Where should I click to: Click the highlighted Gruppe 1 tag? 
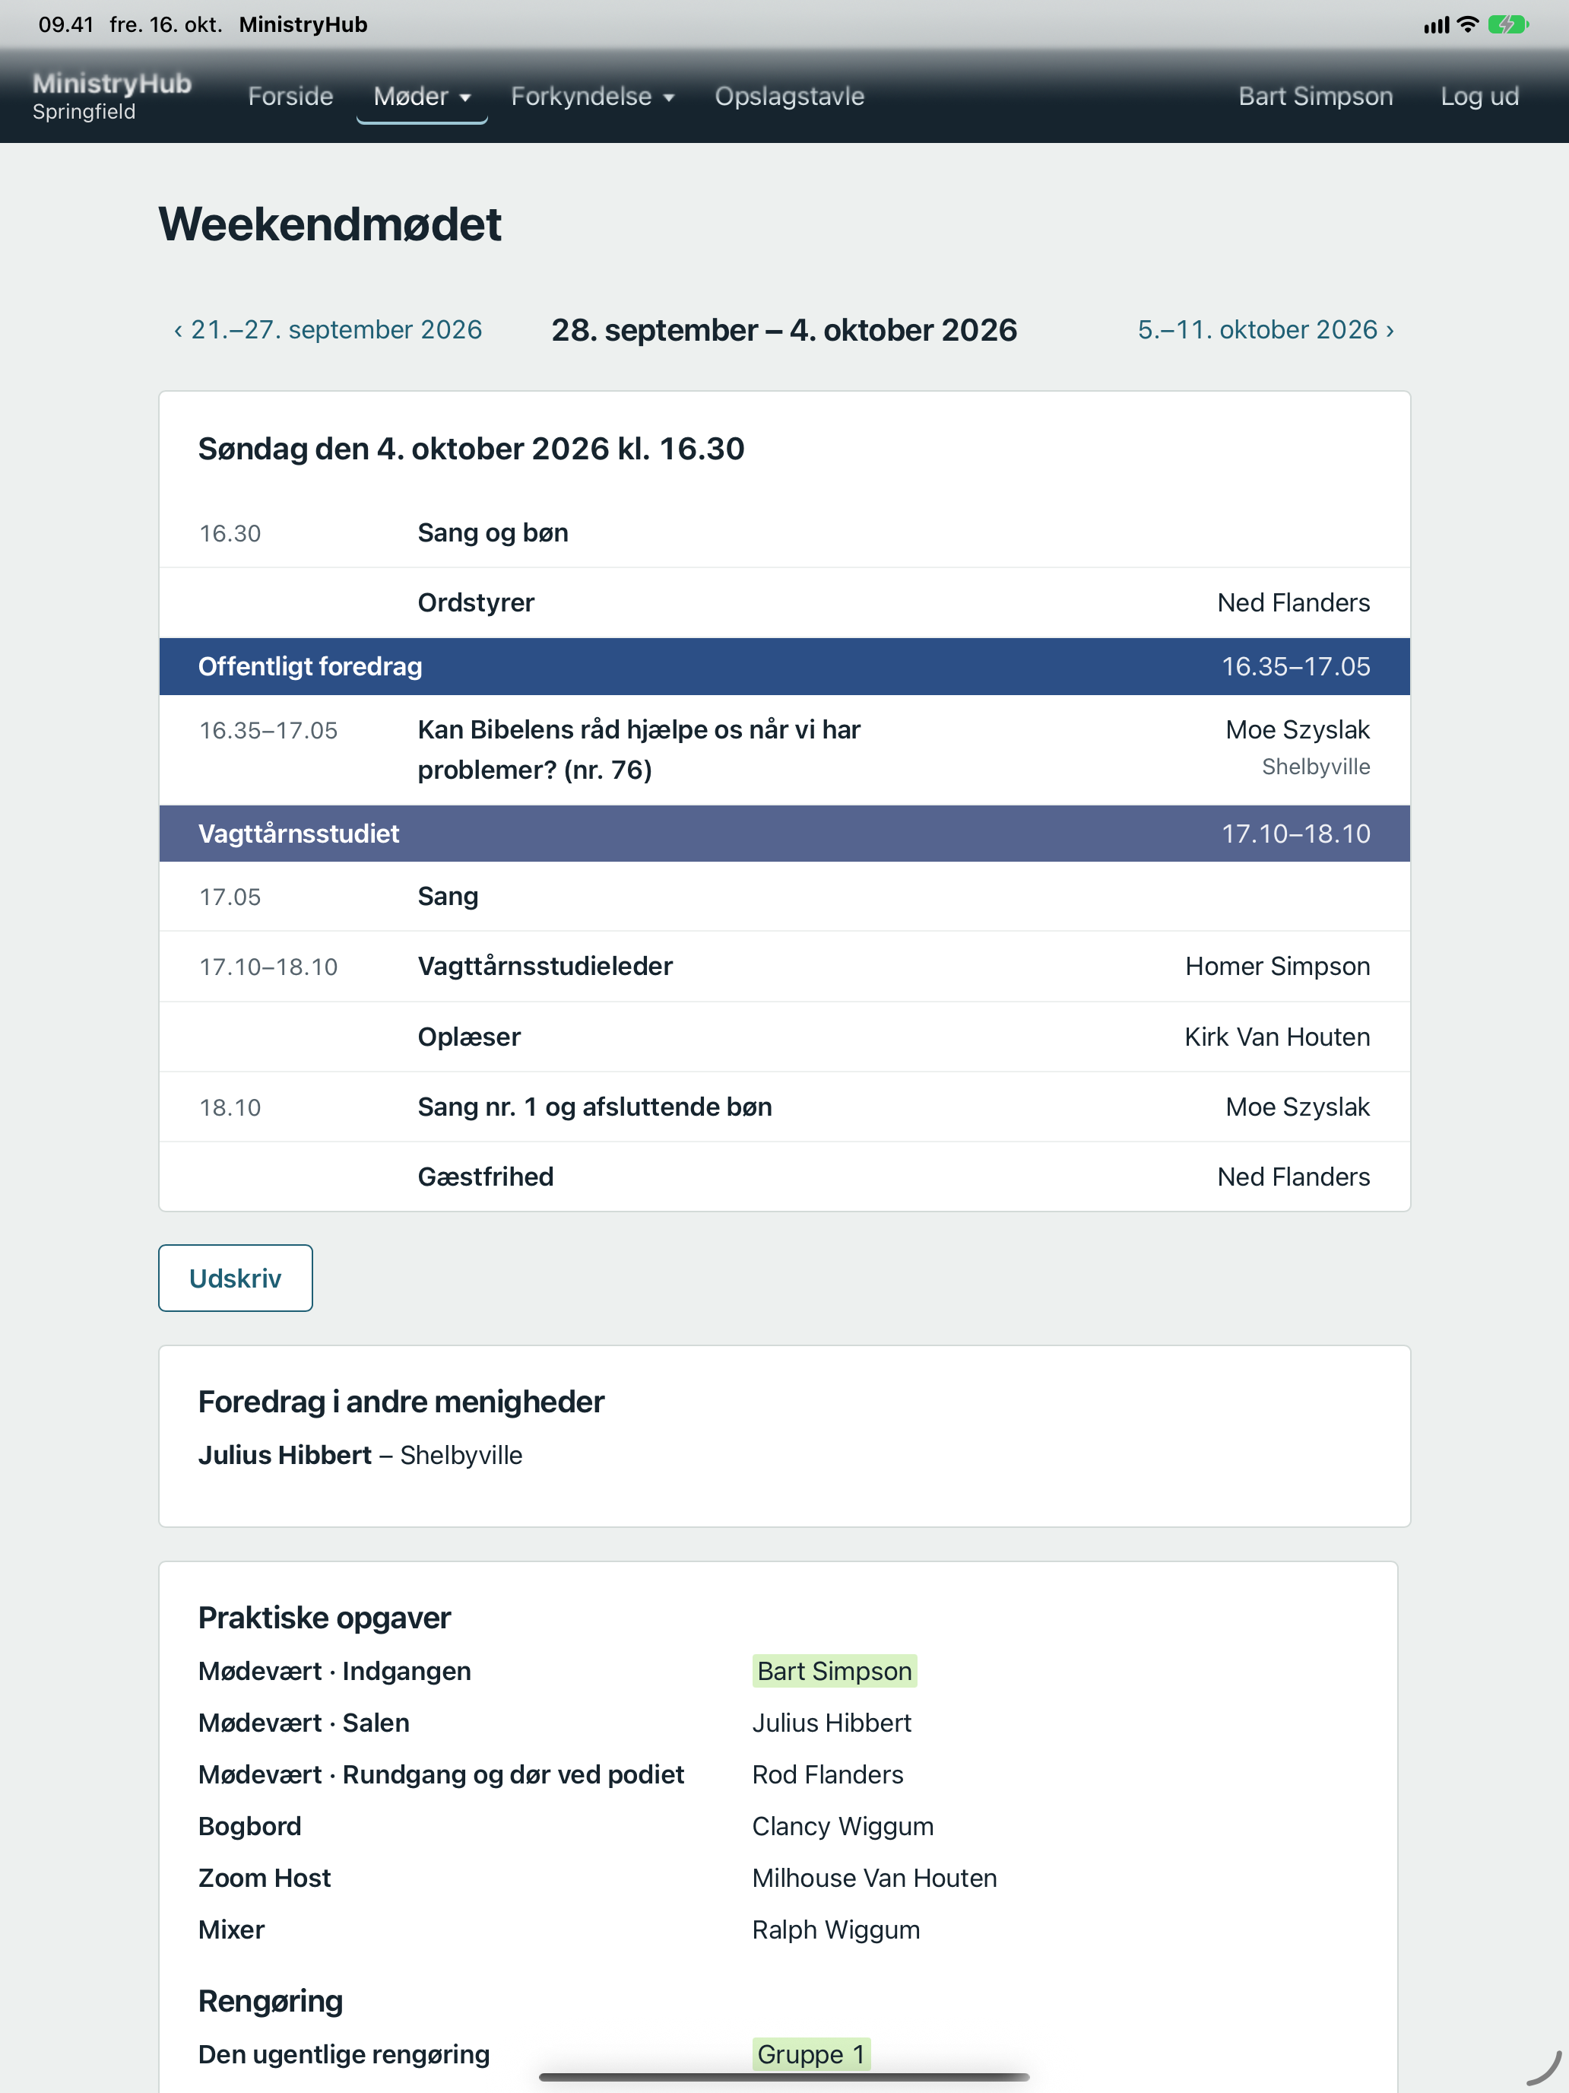point(810,2054)
